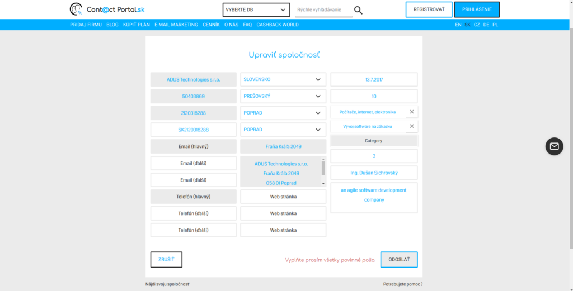Switch language to EN

coord(458,25)
